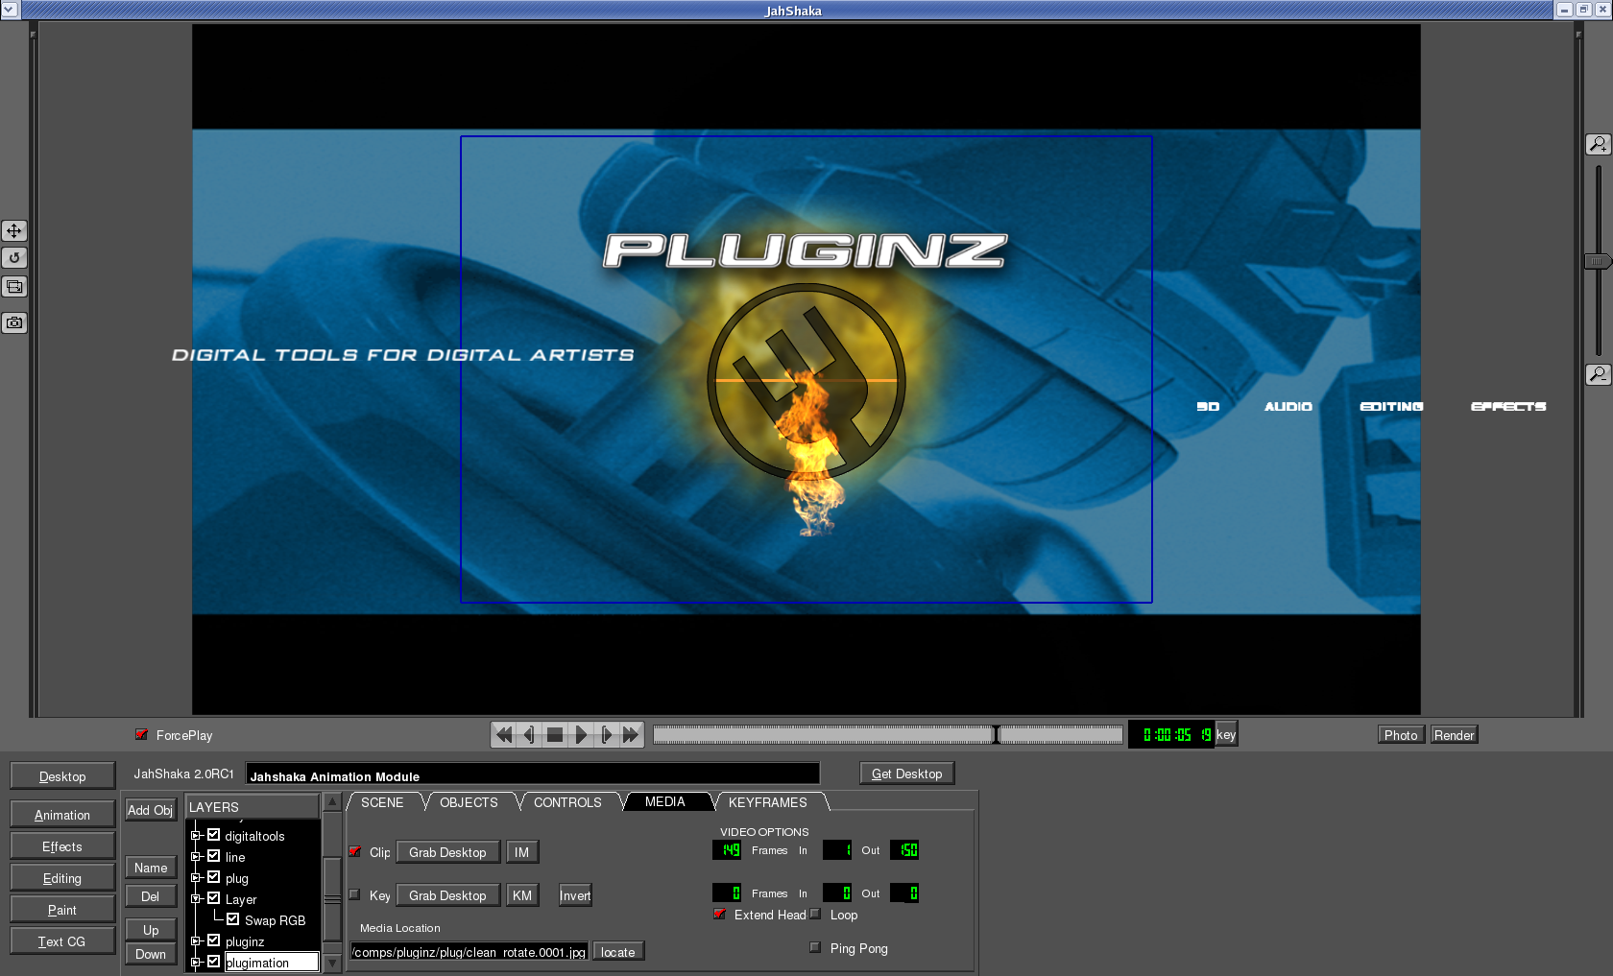Collapse the Layer tree node
The image size is (1613, 976).
196,899
